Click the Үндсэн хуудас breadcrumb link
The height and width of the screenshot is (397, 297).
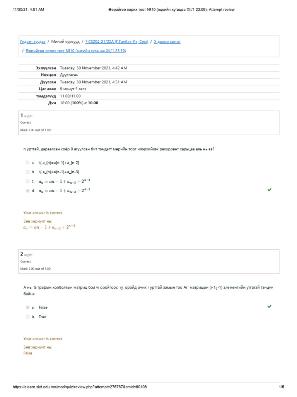coord(32,41)
